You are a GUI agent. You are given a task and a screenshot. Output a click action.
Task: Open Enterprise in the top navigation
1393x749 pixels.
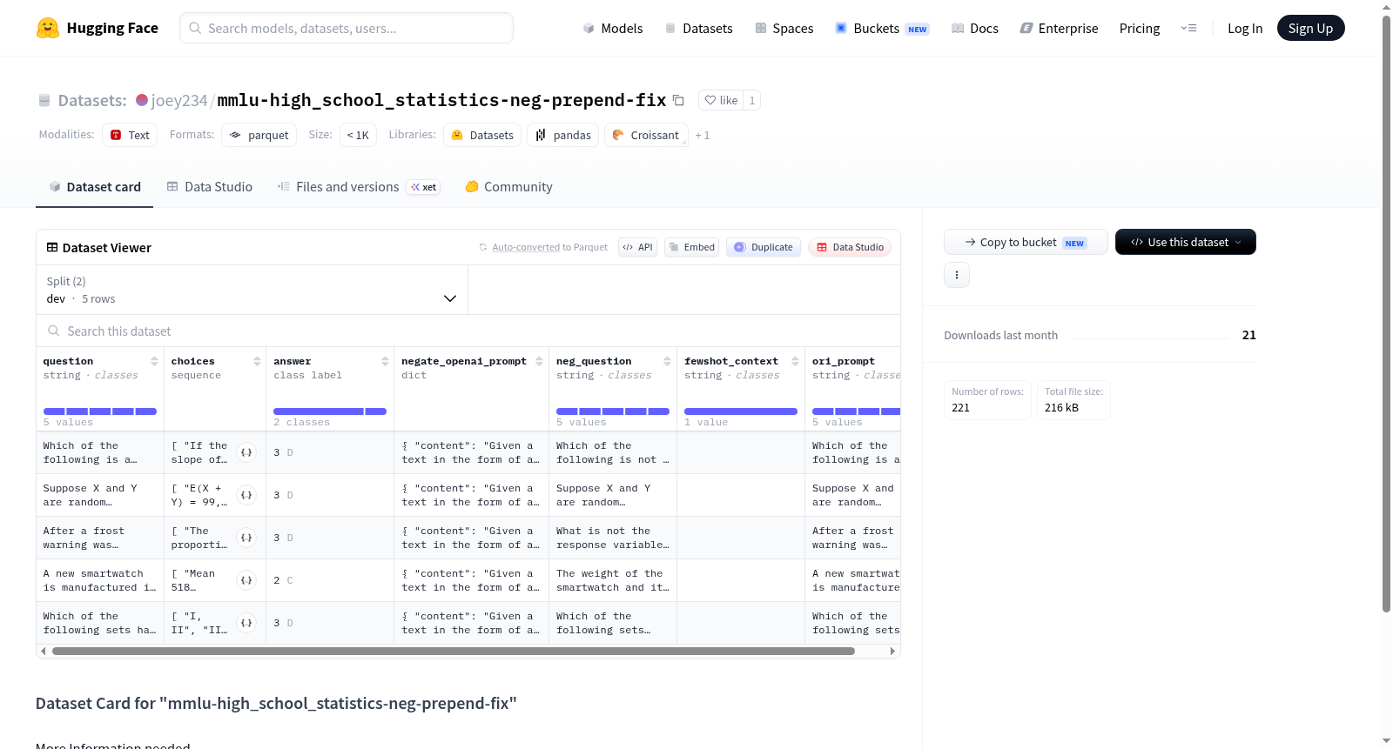[1059, 29]
